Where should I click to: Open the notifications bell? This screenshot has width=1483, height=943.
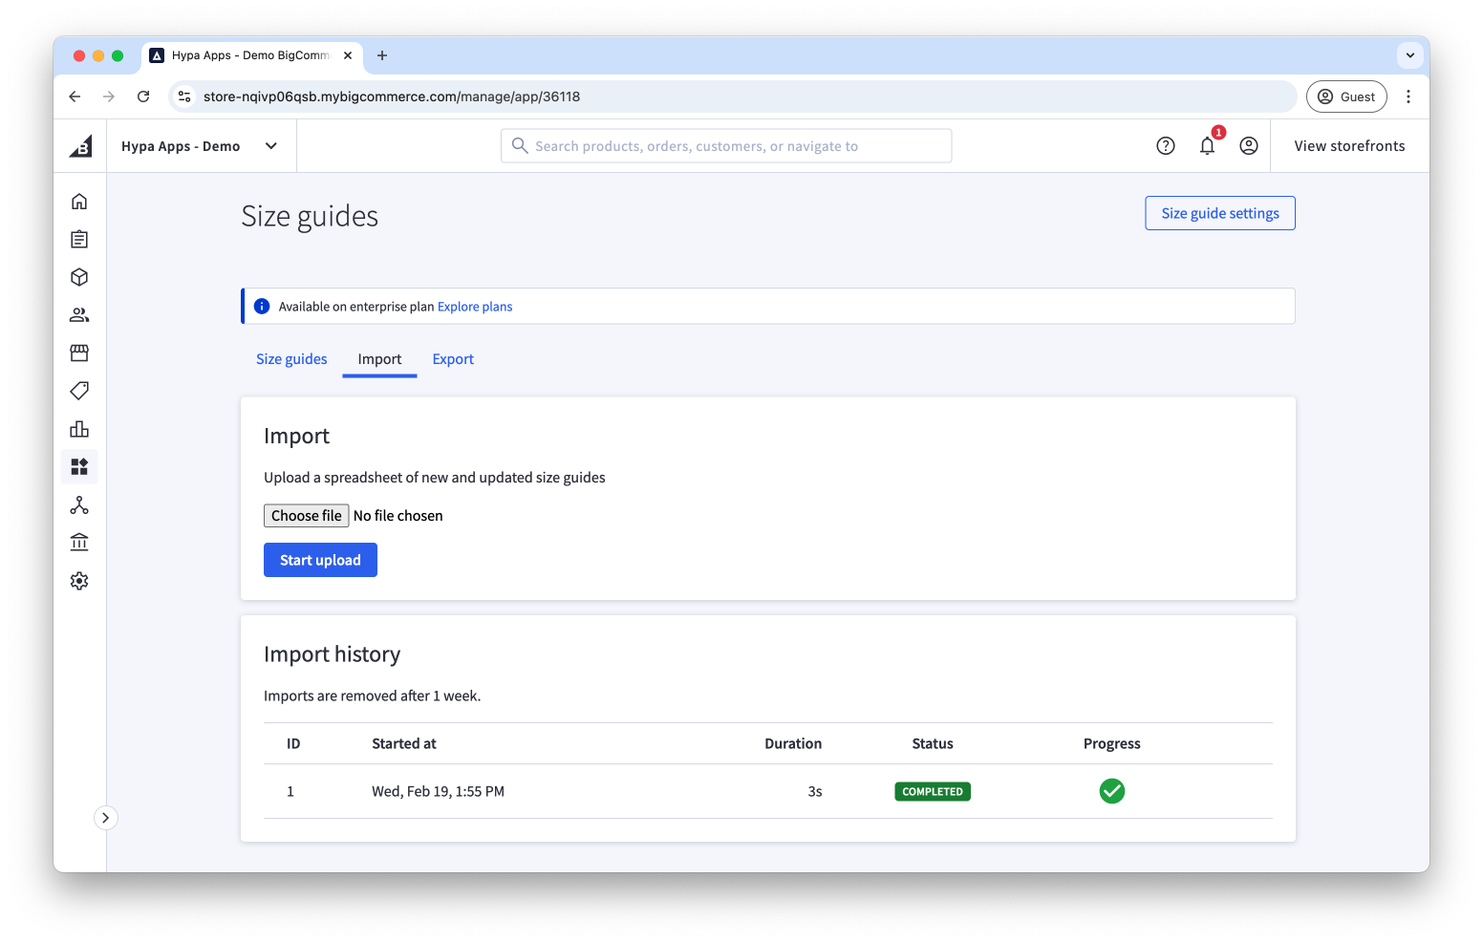tap(1208, 146)
